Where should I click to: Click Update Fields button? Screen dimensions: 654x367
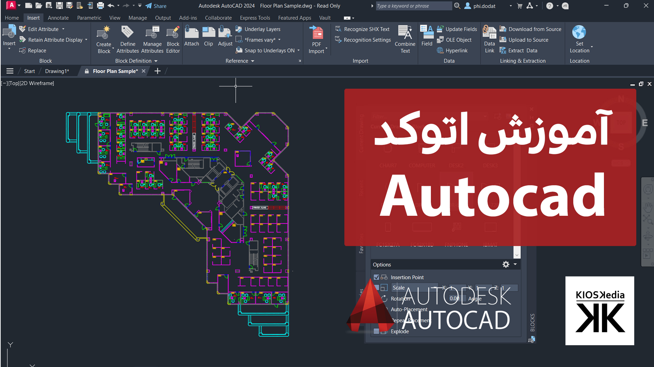coord(457,29)
